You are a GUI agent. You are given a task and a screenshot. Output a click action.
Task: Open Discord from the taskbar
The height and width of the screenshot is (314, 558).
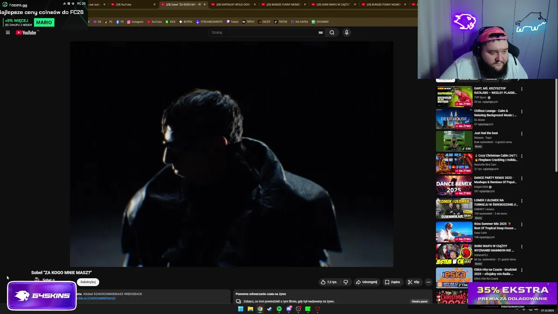click(289, 309)
